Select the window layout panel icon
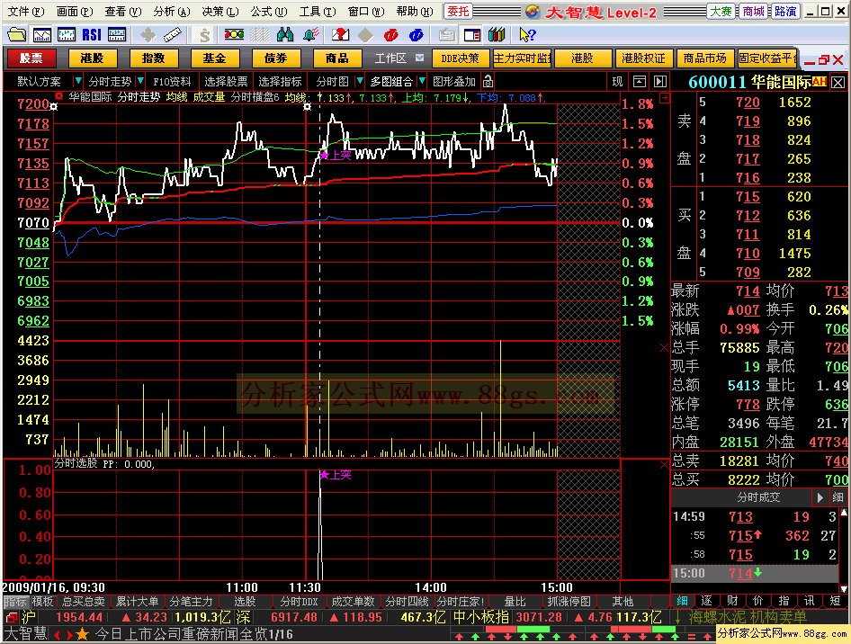 471,35
